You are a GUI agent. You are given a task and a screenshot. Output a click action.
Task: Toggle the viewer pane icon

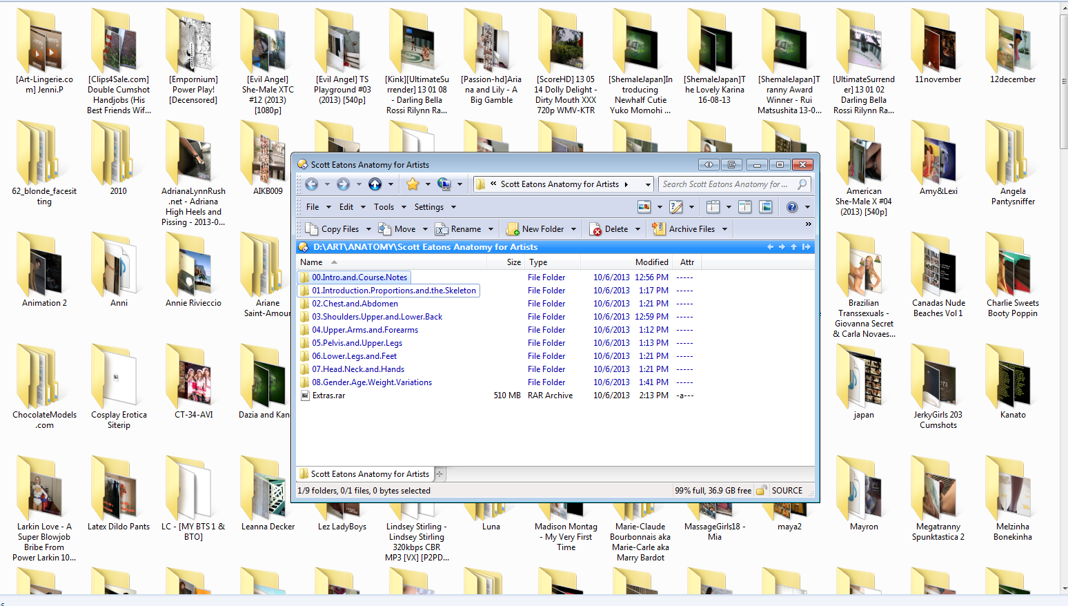coord(765,207)
